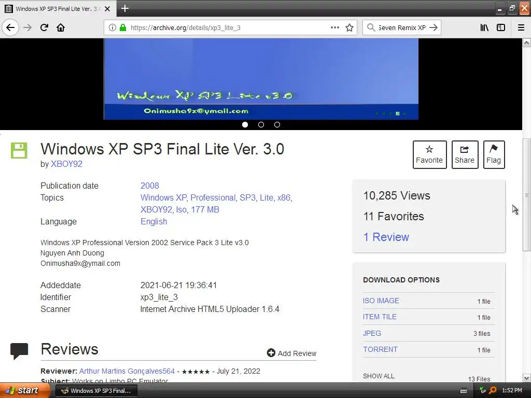Click Add Review plus button
Screen dimensions: 531x398
[291, 353]
